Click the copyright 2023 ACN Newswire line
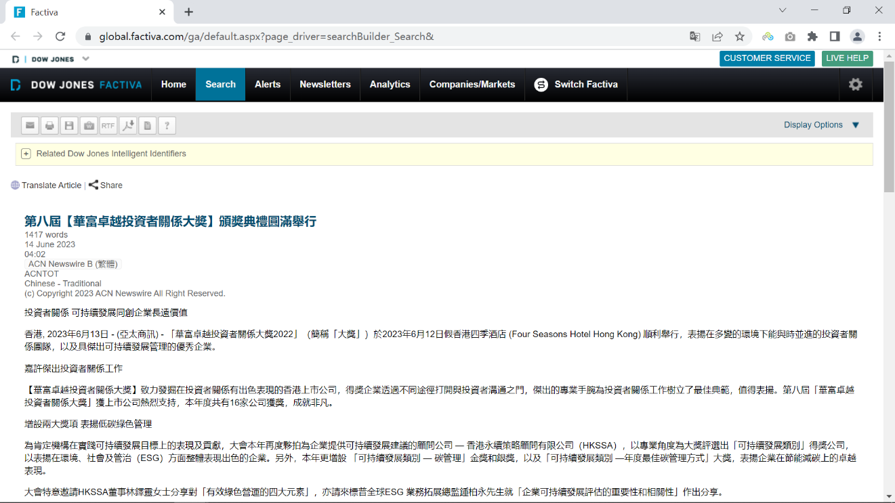895x503 pixels. tap(125, 293)
